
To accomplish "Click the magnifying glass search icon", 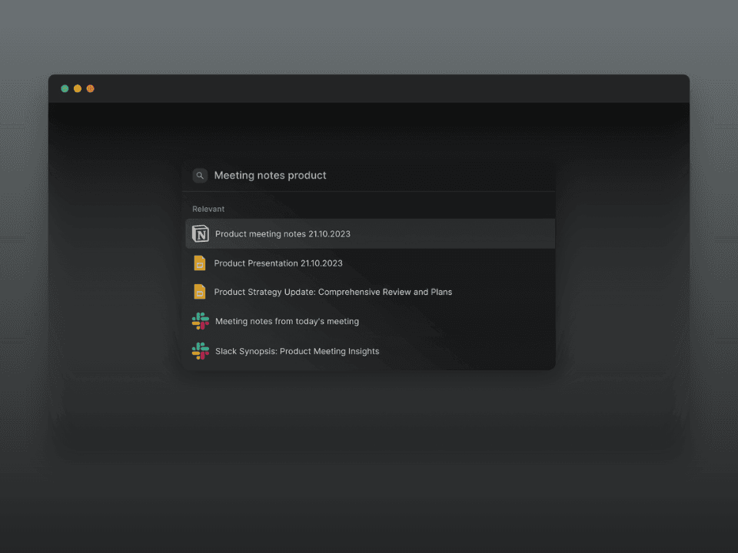I will tap(200, 175).
